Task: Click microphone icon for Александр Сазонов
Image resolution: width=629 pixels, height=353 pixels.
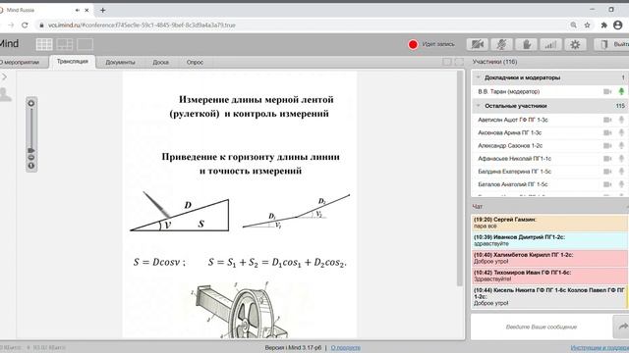Action: [x=621, y=146]
